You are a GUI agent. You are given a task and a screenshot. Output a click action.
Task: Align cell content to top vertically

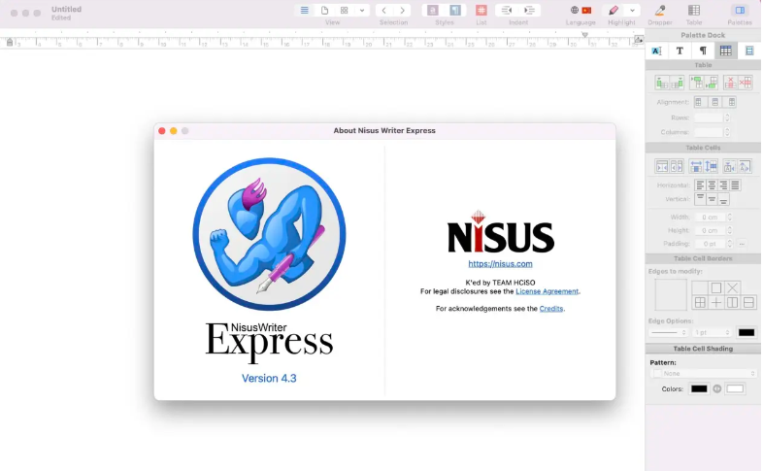(x=700, y=199)
